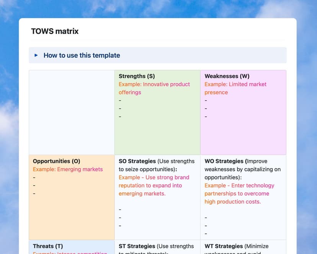Click an empty dash placeholder under Strengths

(119, 108)
